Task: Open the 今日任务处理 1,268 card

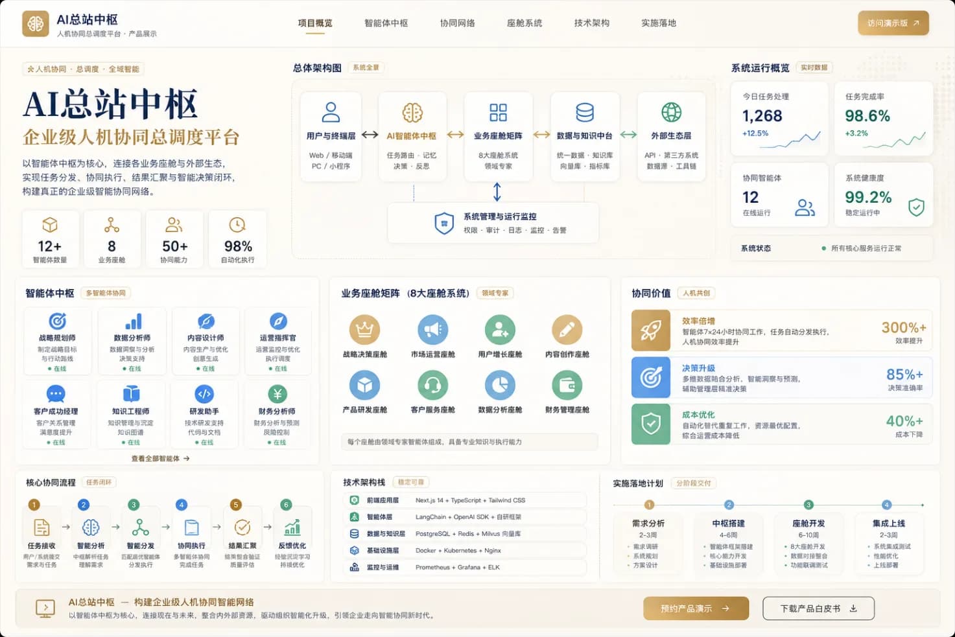Action: pos(780,119)
